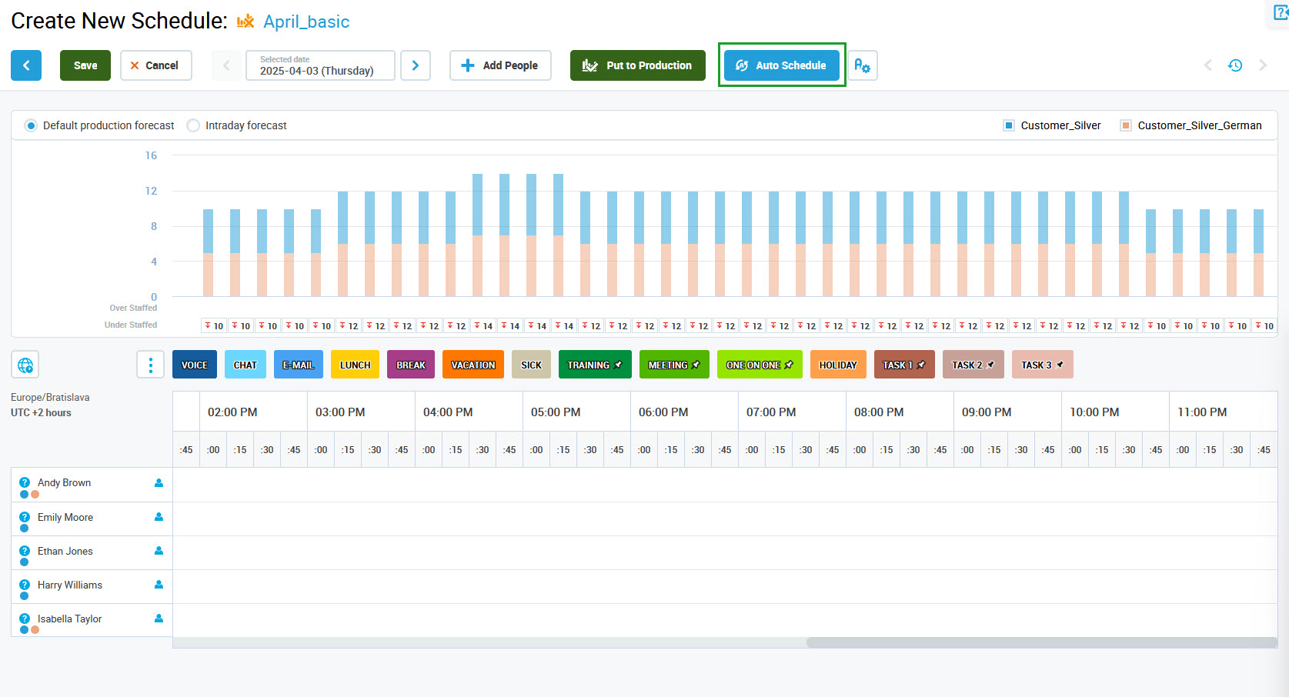Click the Put to Production button

tap(637, 65)
